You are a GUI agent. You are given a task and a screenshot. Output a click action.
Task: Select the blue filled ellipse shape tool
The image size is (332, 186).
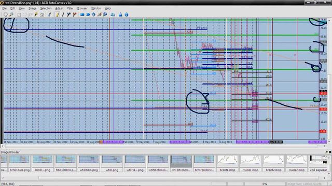[88, 14]
